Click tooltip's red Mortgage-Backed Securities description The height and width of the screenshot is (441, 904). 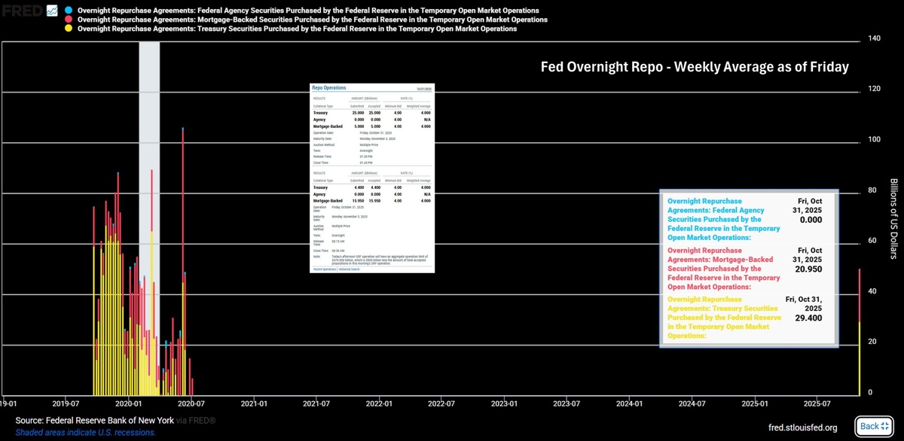pyautogui.click(x=724, y=268)
